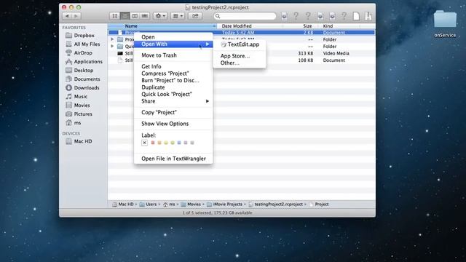The image size is (466, 262).
Task: Choose Quick Look "Project"
Action: (x=173, y=94)
